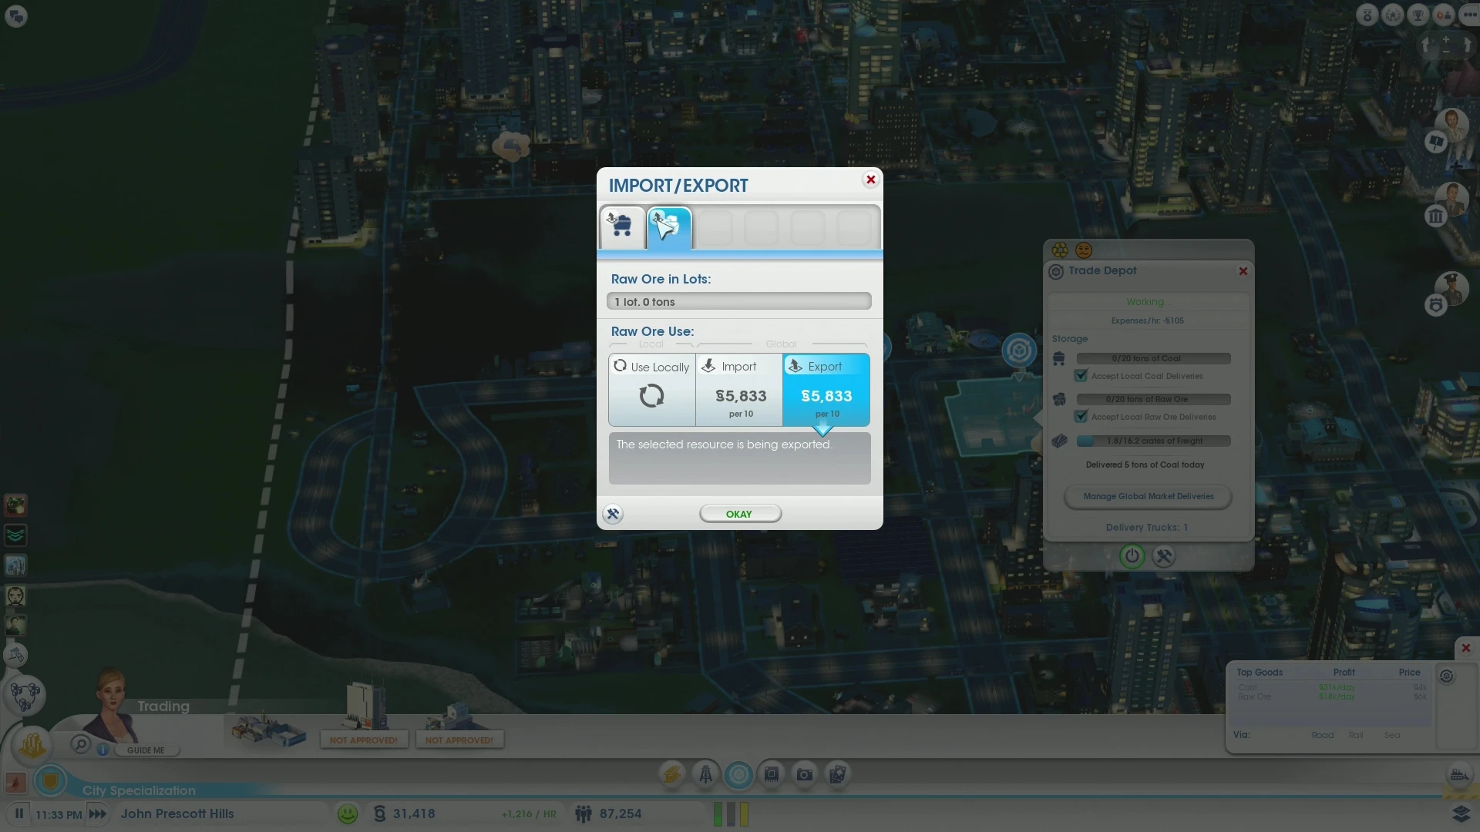Screen dimensions: 1480x832
Task: Choose Import option for Raw Ore
Action: (x=739, y=390)
